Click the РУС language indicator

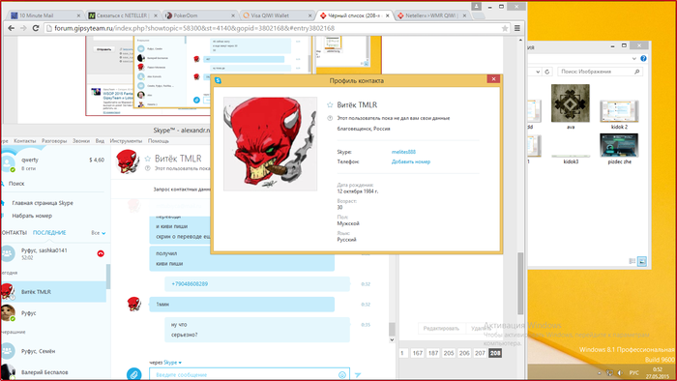633,372
